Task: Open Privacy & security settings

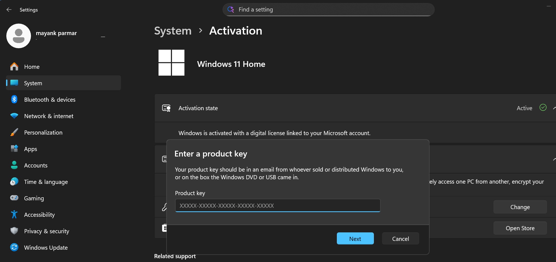Action: (x=63, y=231)
